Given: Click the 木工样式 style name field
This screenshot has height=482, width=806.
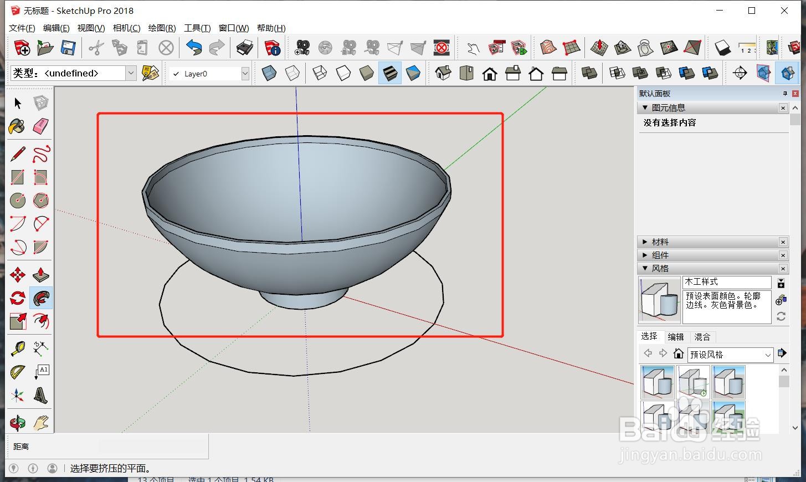Looking at the screenshot, I should (726, 282).
